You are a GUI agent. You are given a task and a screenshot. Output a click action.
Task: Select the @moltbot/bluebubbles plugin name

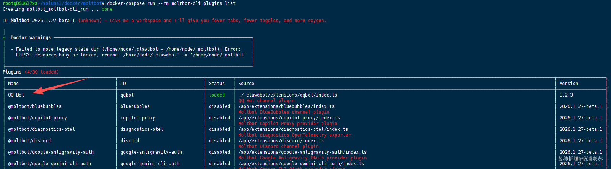[x=35, y=106]
